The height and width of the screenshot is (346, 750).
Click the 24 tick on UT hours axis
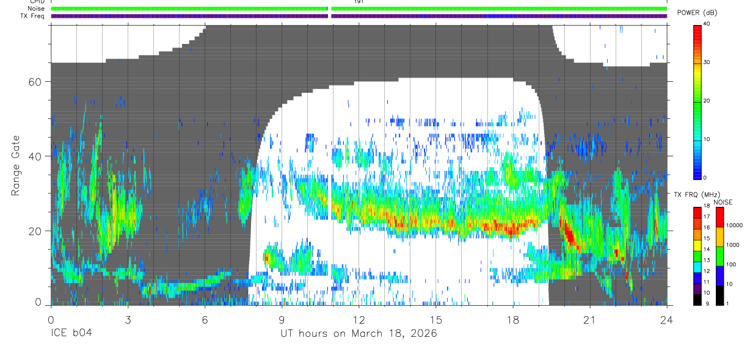pyautogui.click(x=666, y=319)
